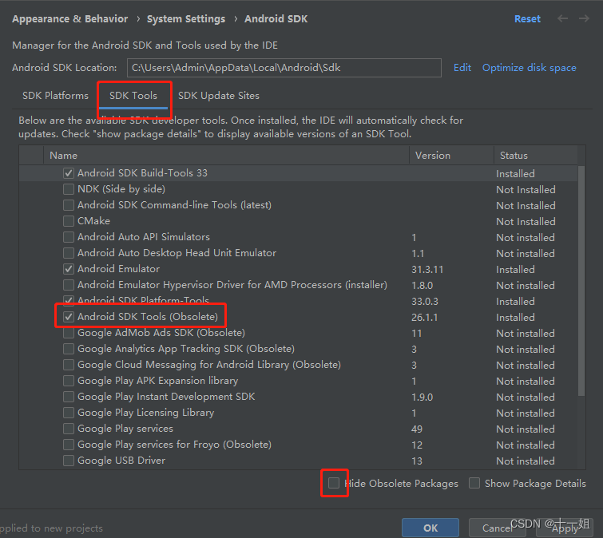Uncheck Android SDK Build-Tools 33
This screenshot has width=603, height=538.
(x=69, y=173)
